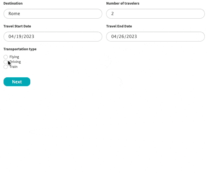Choose Driving as transportation type
Image resolution: width=208 pixels, height=173 pixels.
click(x=6, y=62)
